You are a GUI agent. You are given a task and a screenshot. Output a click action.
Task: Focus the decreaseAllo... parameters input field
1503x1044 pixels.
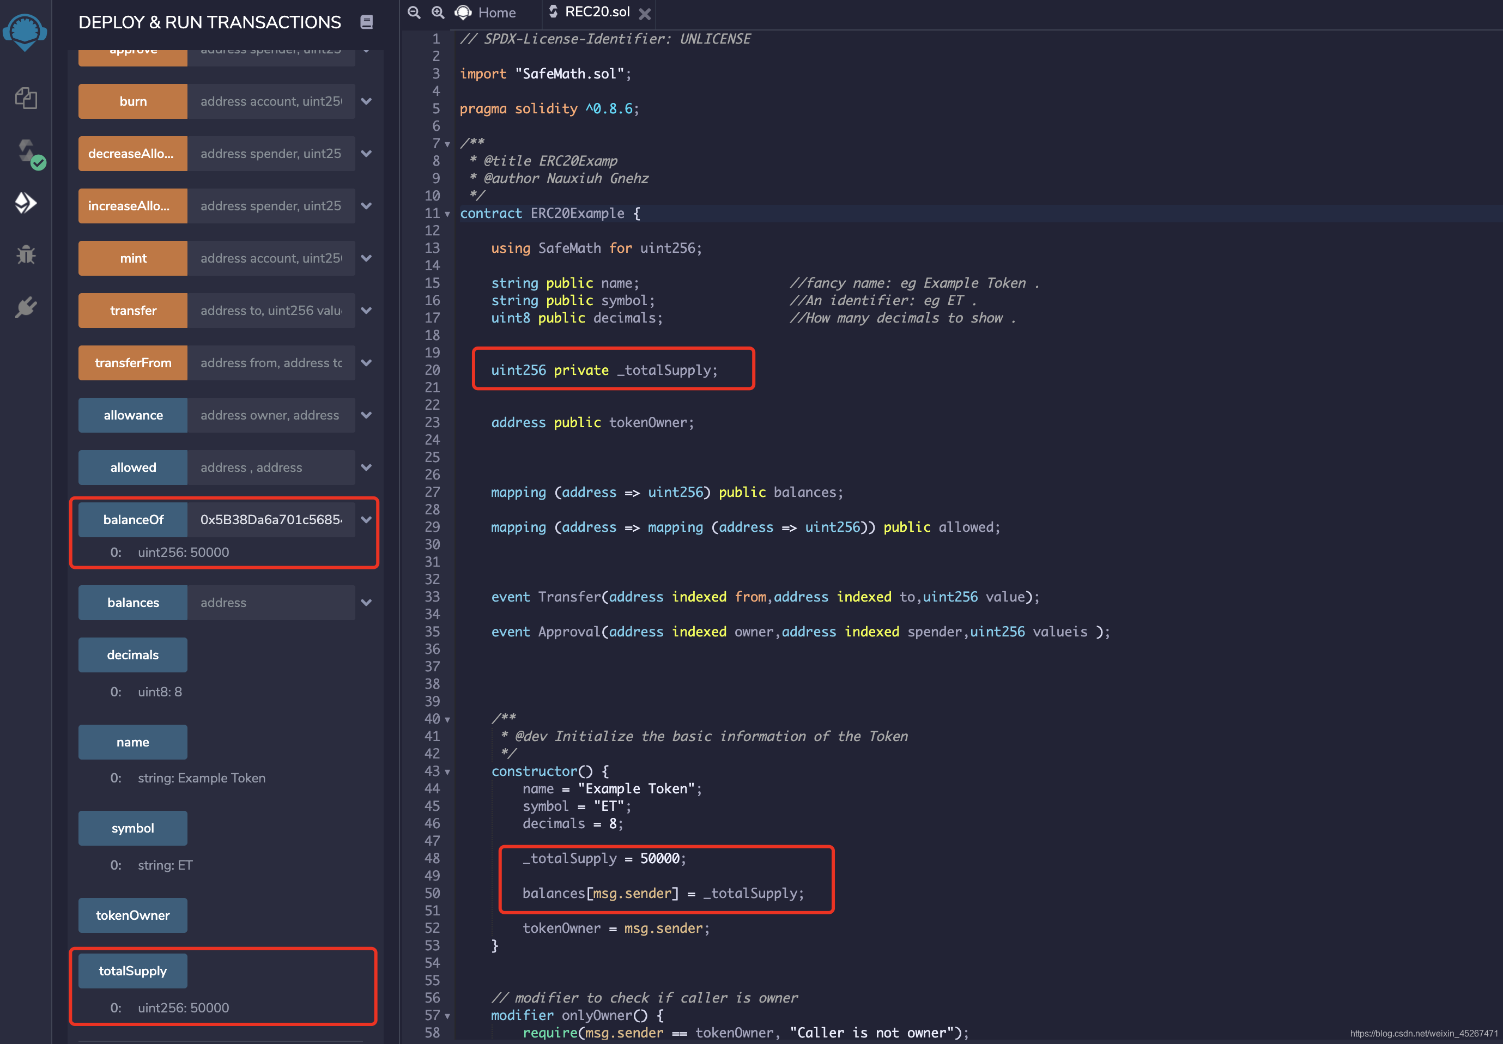(x=271, y=154)
